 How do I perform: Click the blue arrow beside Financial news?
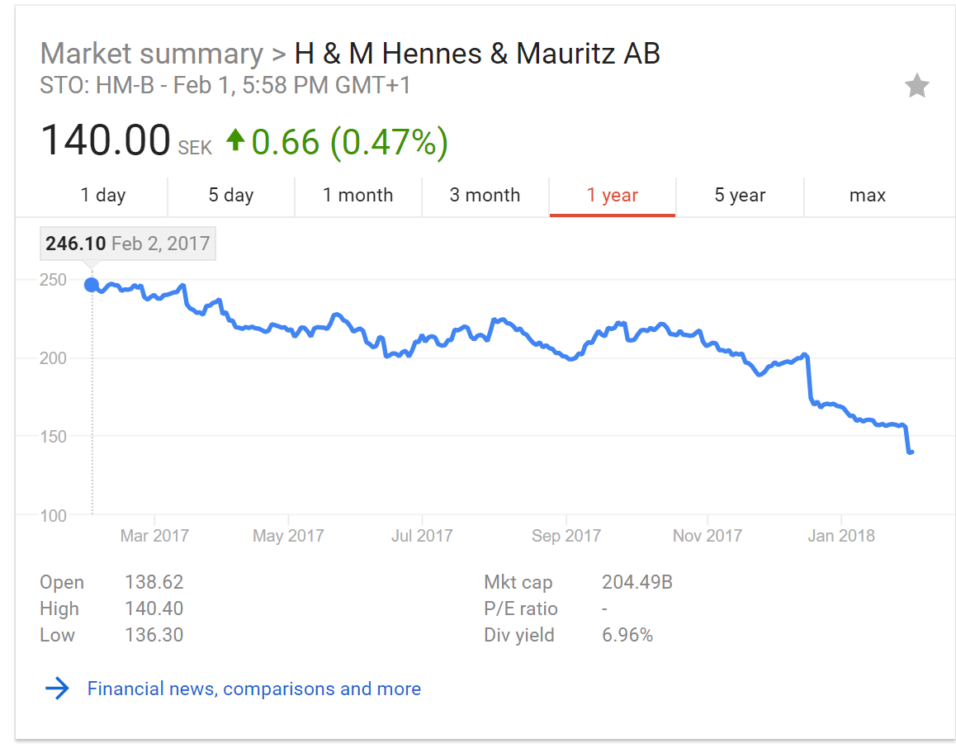pos(57,689)
